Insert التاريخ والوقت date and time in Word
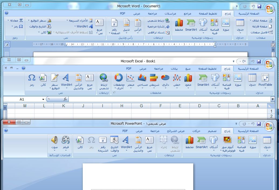Image resolution: width=279 pixels, height=190 pixels. pos(40,26)
